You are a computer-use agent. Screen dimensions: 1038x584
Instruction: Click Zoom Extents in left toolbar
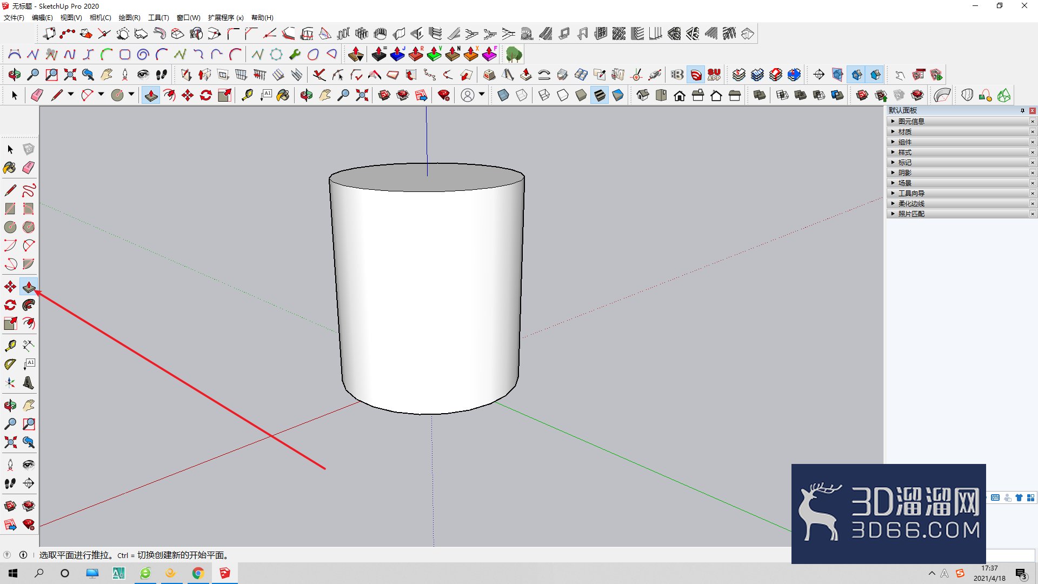coord(10,442)
